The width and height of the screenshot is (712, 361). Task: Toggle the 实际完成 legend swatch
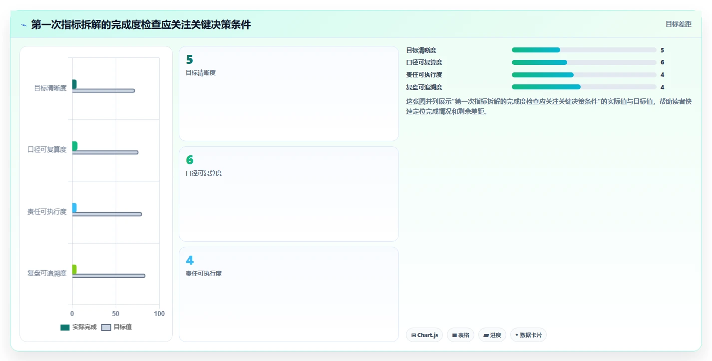(x=65, y=327)
